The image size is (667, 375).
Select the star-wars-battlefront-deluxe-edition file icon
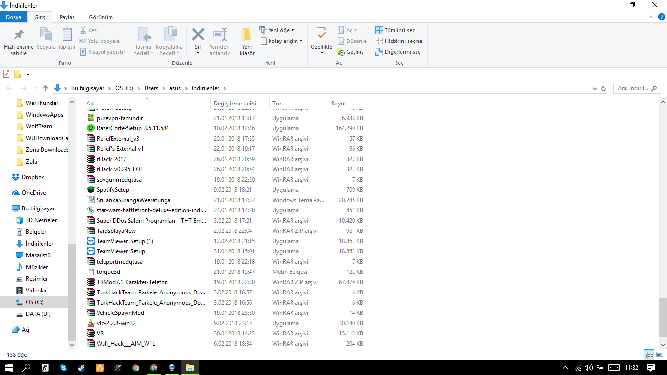pyautogui.click(x=90, y=210)
